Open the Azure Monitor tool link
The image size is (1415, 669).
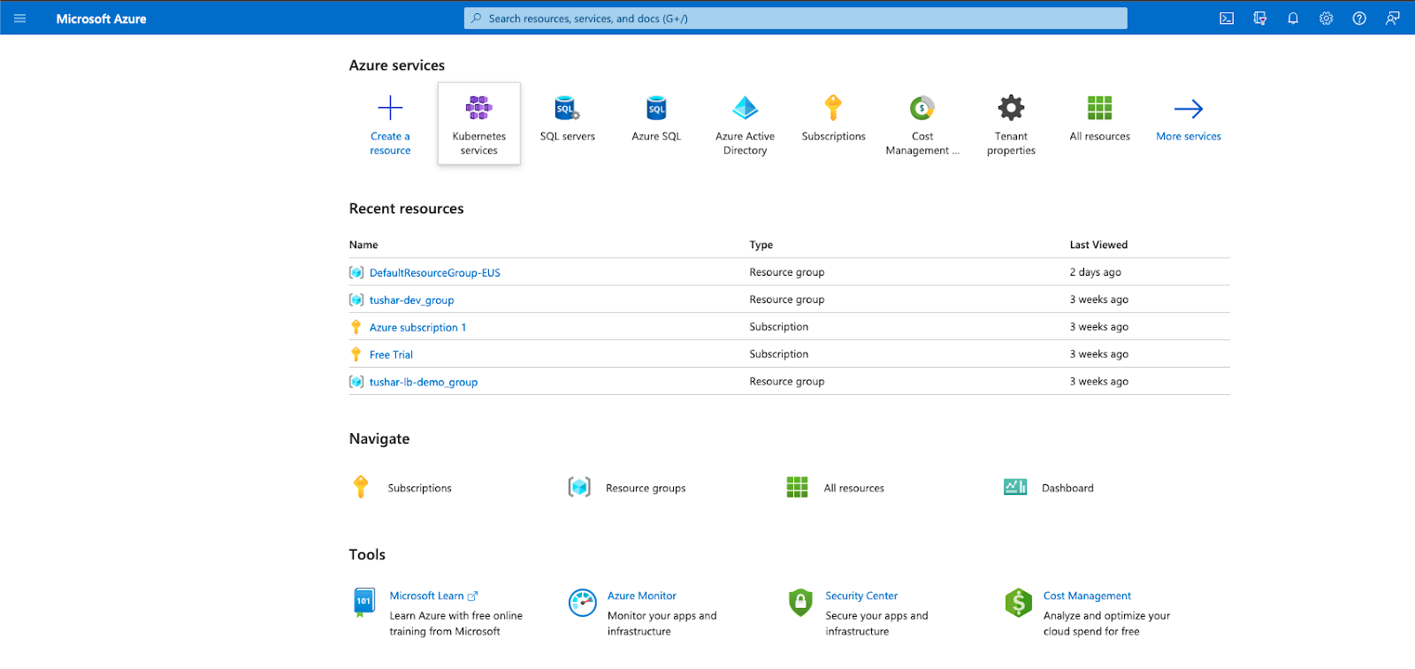pos(642,597)
